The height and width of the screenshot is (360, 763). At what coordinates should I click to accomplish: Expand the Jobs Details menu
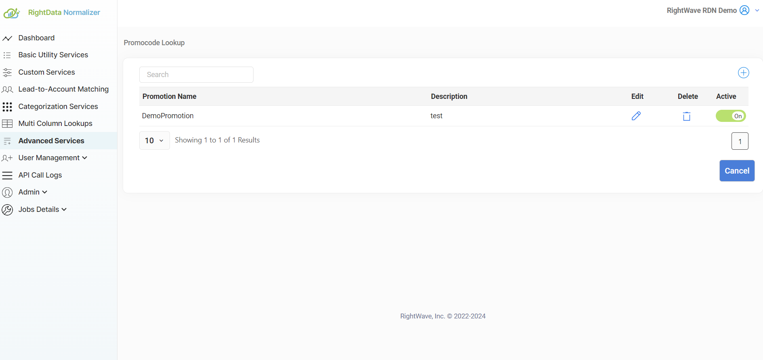[x=42, y=209]
